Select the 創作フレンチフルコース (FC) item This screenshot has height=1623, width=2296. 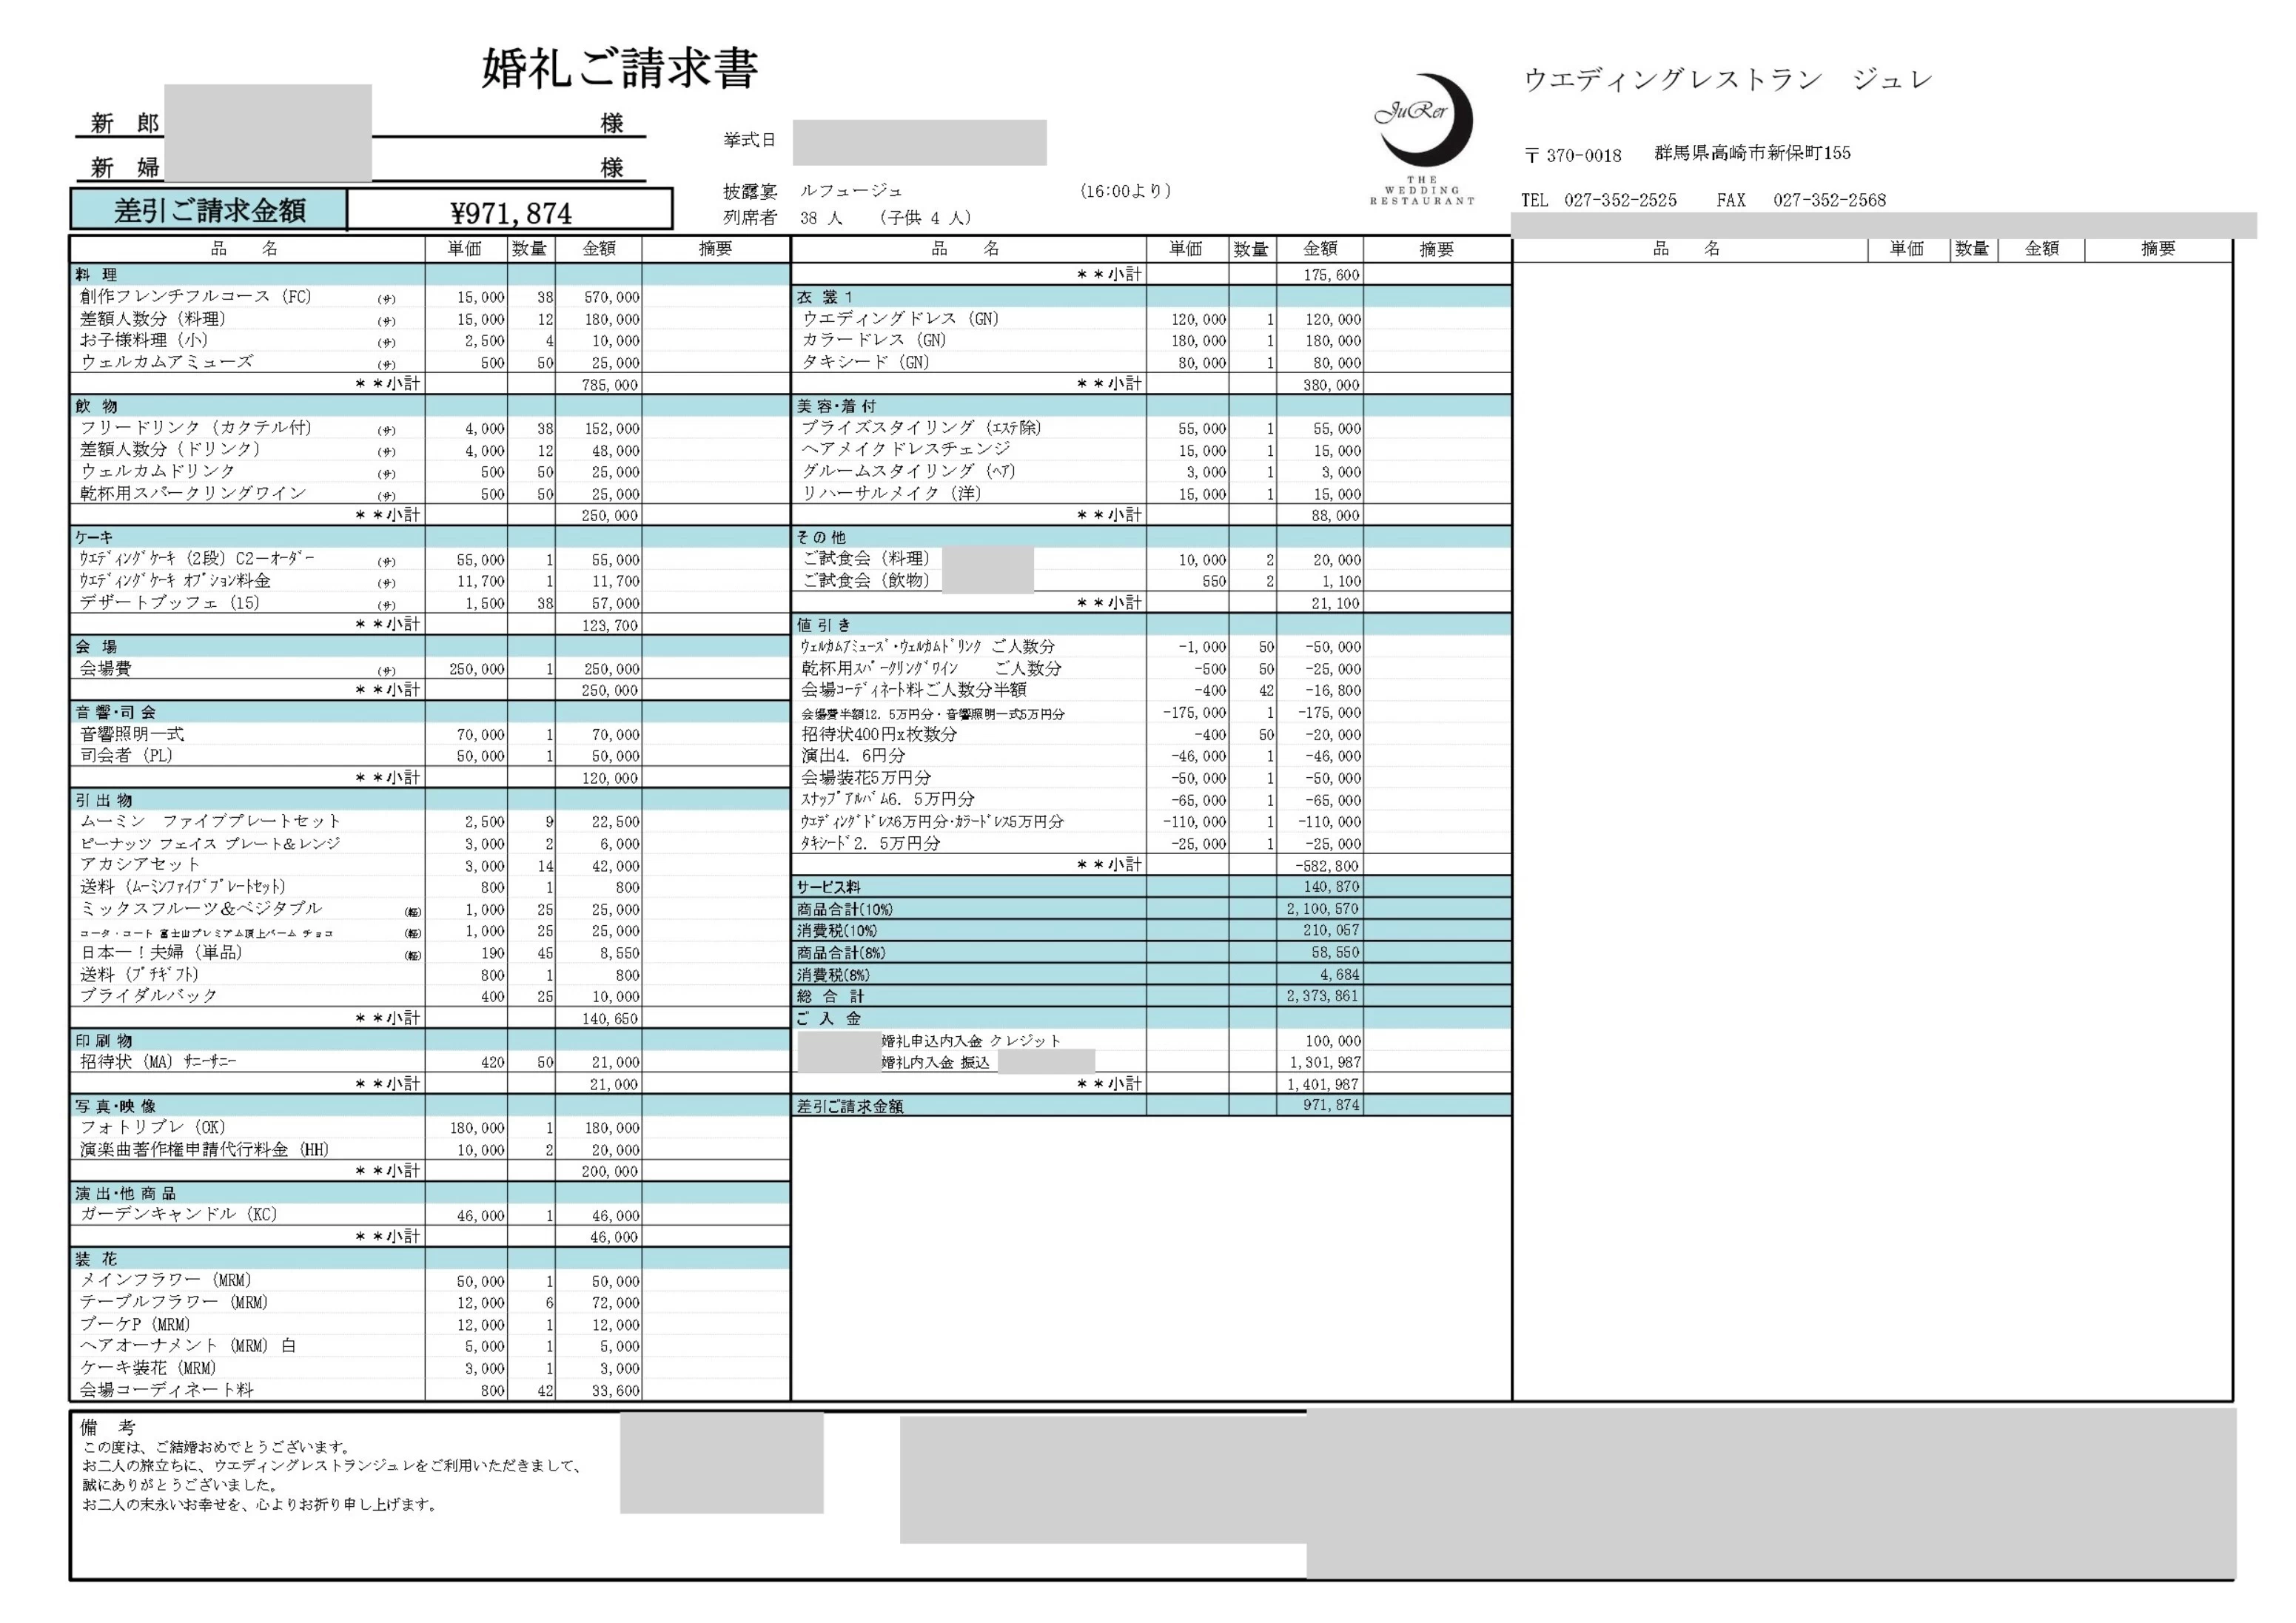pos(196,296)
